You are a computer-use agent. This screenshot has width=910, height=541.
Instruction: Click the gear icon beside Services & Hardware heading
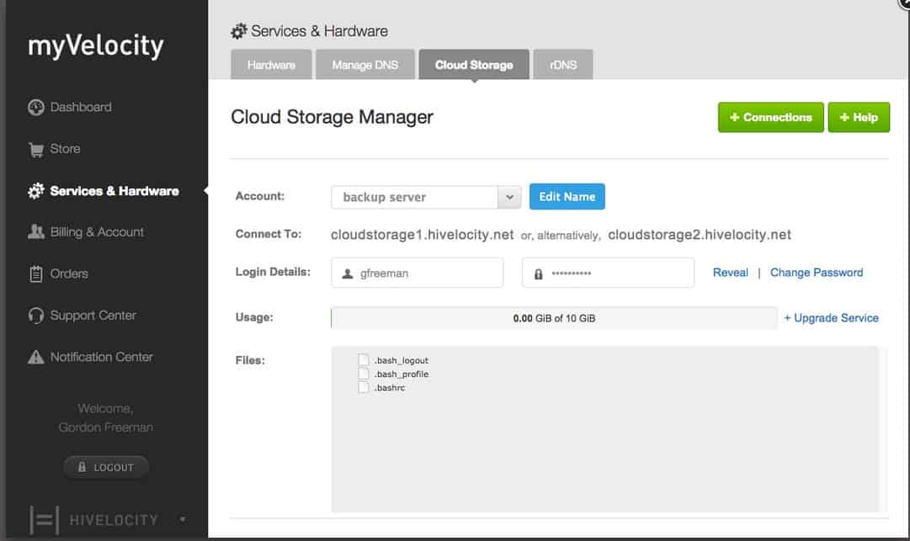238,31
